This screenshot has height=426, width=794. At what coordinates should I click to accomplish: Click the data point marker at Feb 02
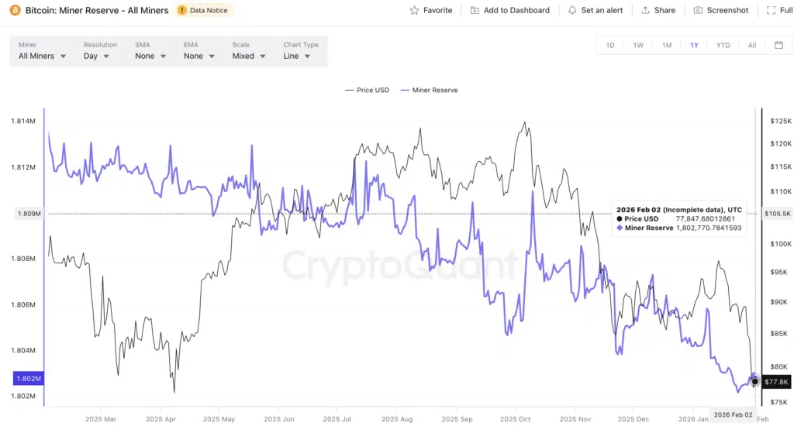[755, 382]
